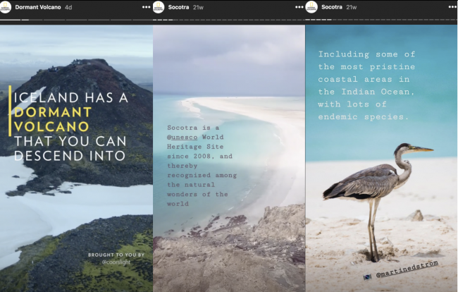Click the '21w' timestamp on the beach story

pyautogui.click(x=198, y=7)
